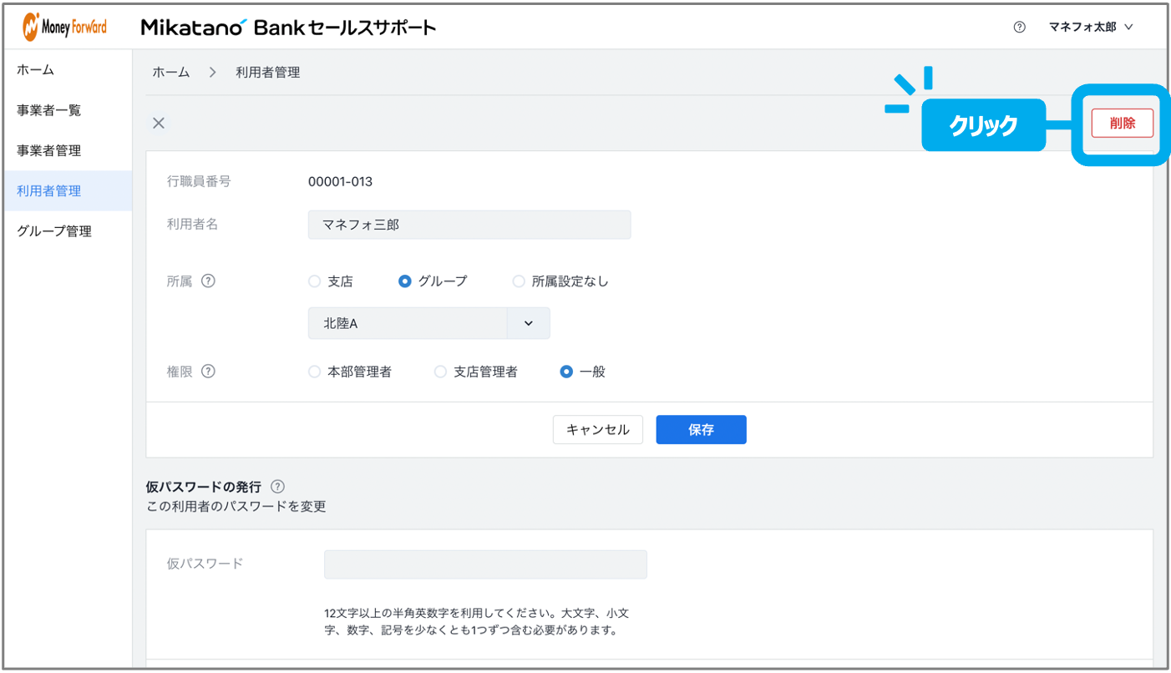The height and width of the screenshot is (673, 1171).
Task: Select 利用者管理 in the sidebar
Action: [67, 191]
